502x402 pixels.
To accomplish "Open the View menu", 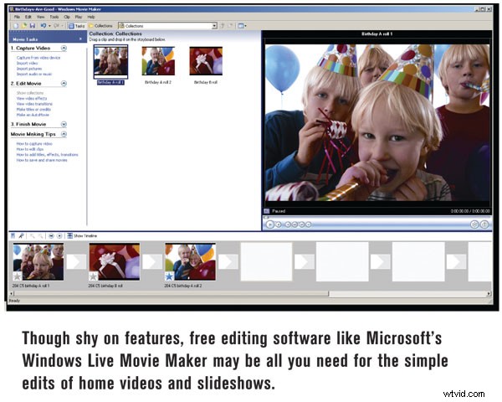I will tap(41, 17).
